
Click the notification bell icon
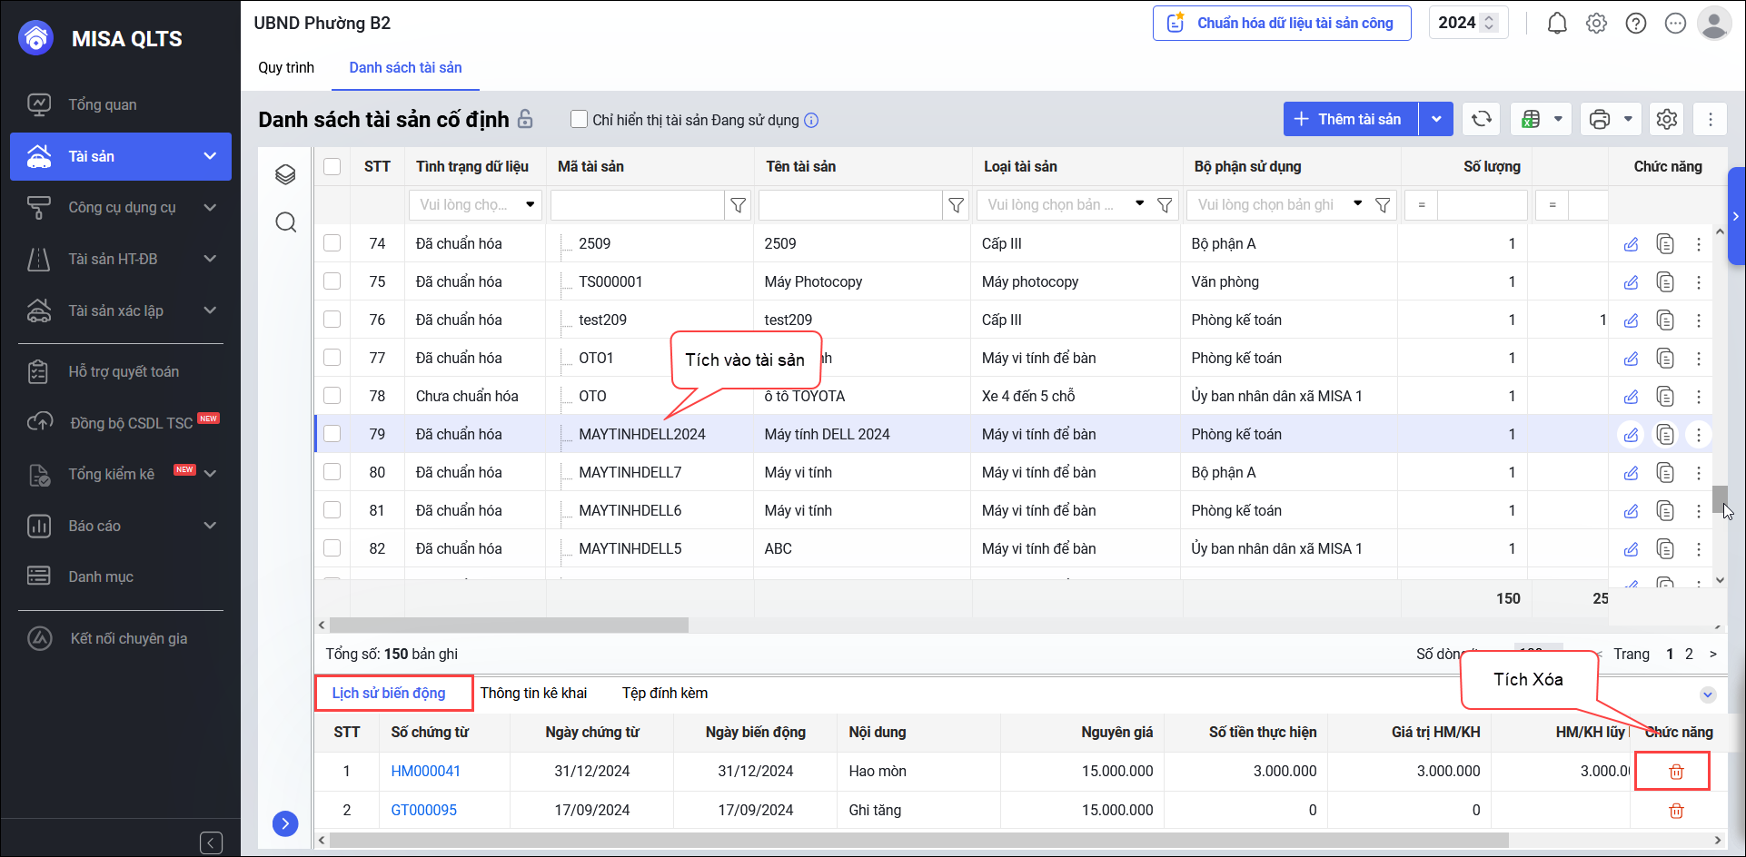(x=1557, y=24)
